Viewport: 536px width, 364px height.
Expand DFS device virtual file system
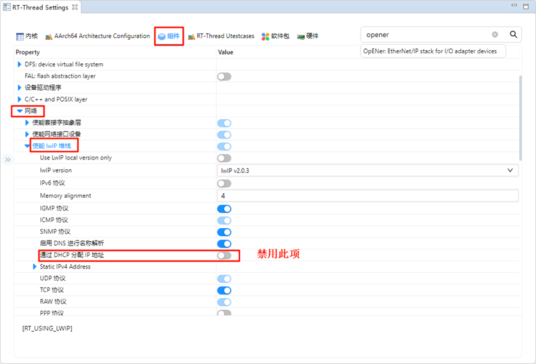(19, 64)
